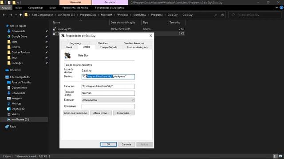This screenshot has width=284, height=159.
Task: Click Start Menu in the address breadcrumb
Action: tap(140, 15)
